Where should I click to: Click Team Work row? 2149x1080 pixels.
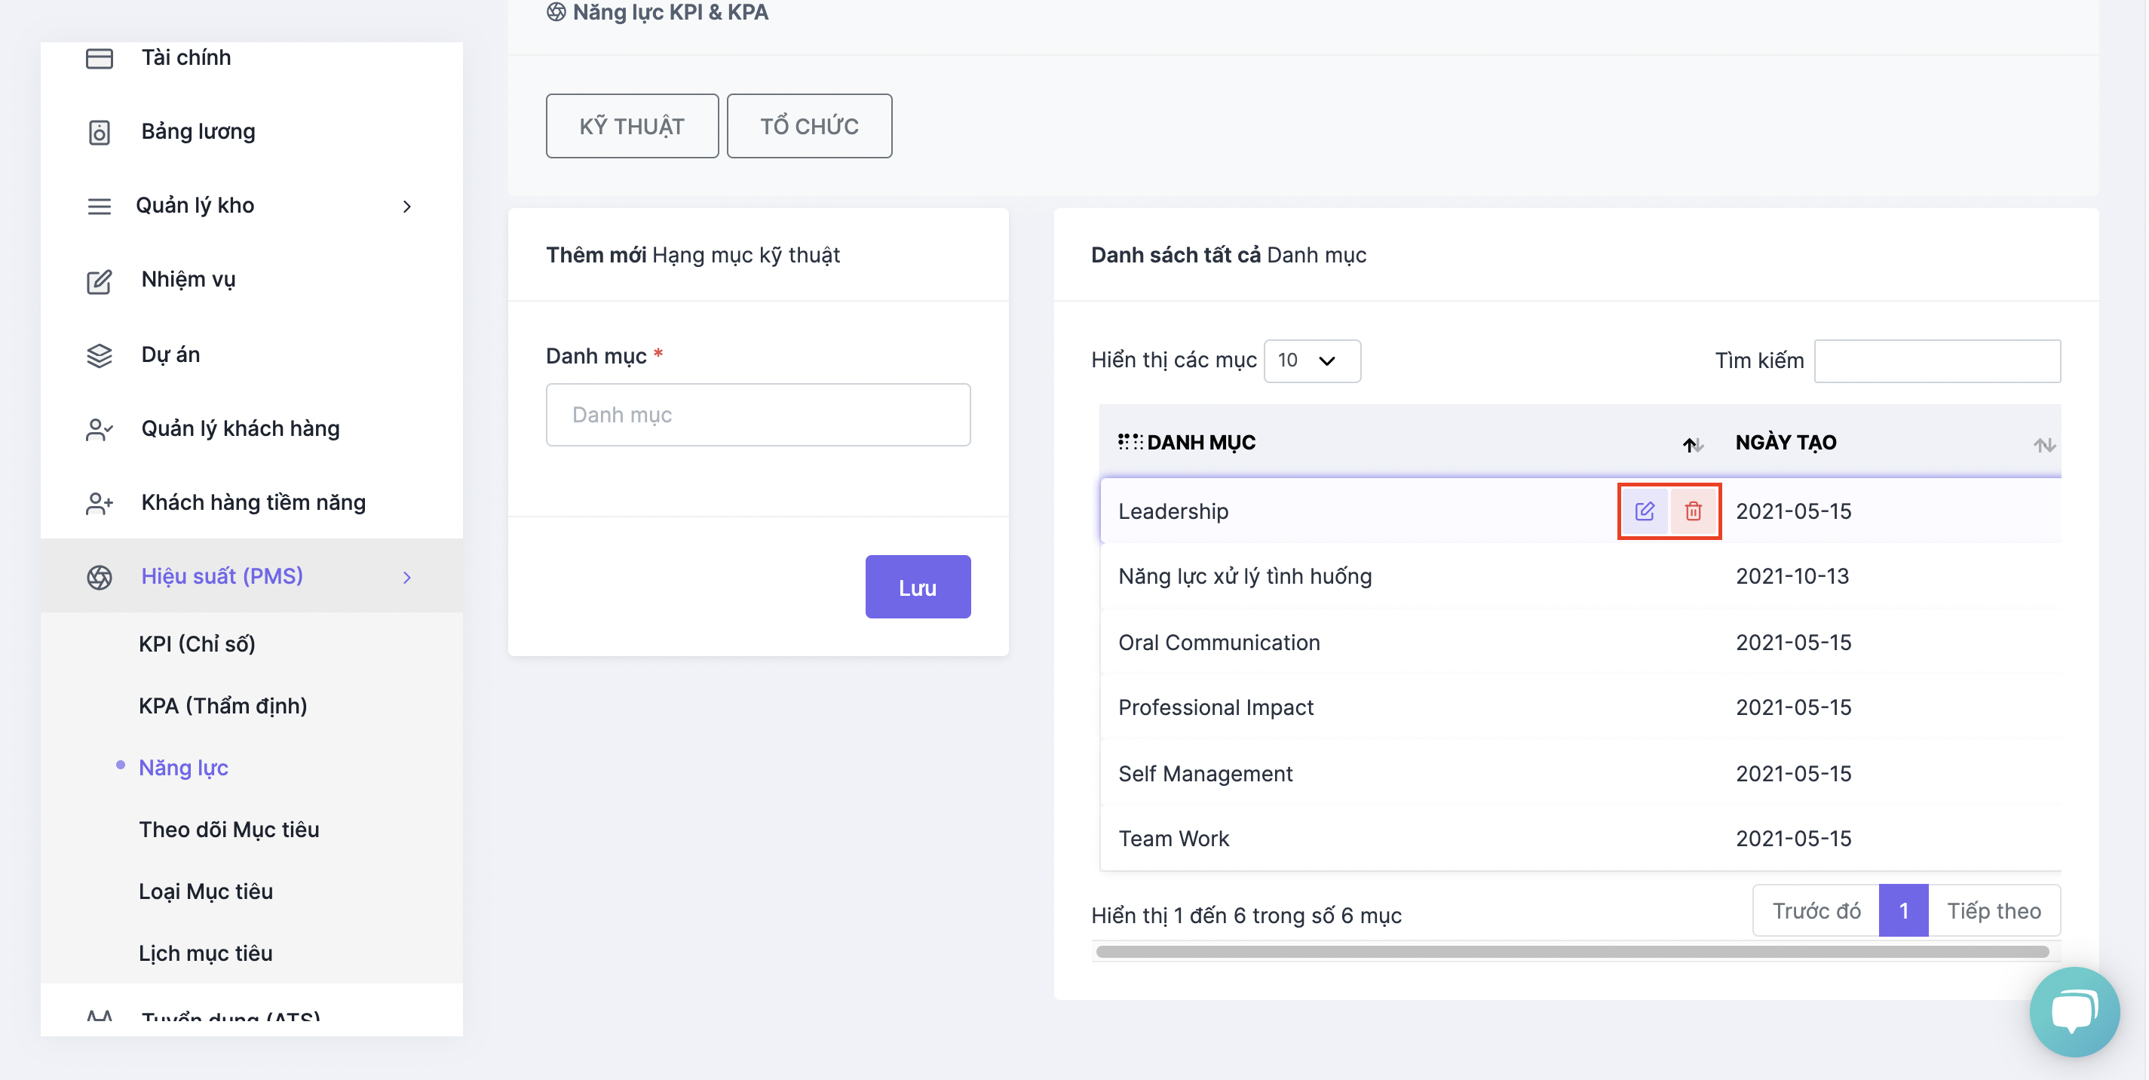[1173, 839]
